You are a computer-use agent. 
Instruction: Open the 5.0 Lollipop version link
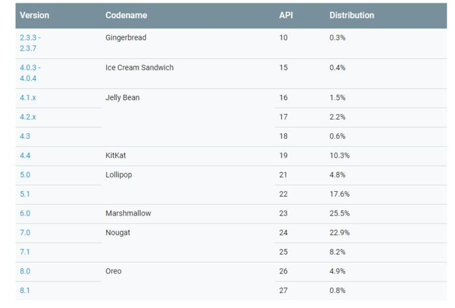coord(25,175)
